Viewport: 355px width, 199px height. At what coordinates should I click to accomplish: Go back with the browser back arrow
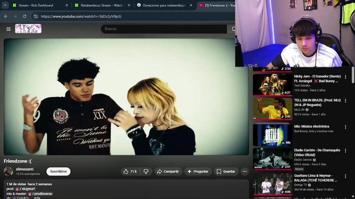click(x=6, y=16)
